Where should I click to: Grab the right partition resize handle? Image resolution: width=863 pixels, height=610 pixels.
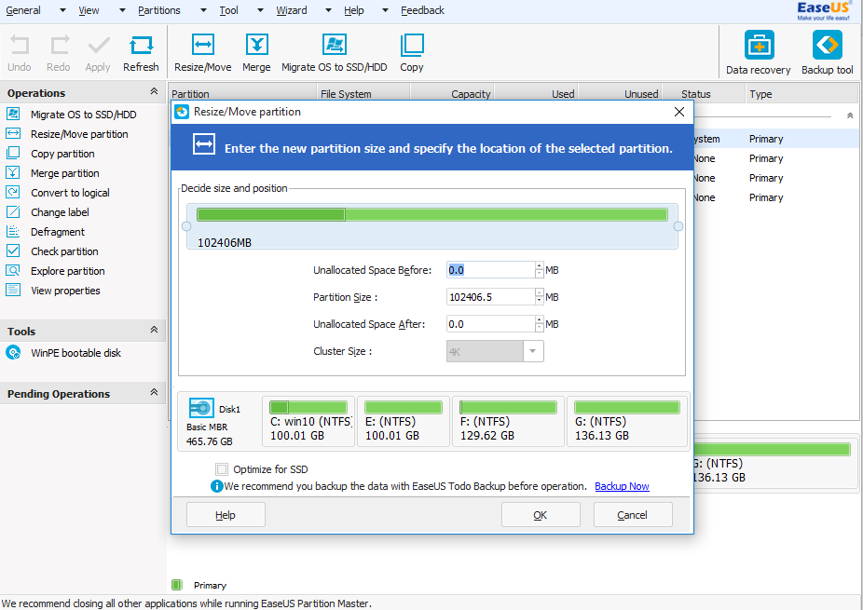[678, 226]
